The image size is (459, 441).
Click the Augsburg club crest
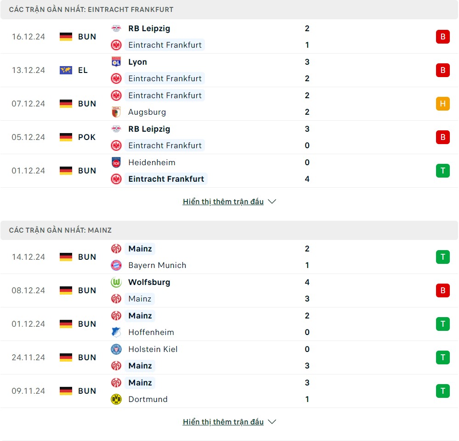116,112
